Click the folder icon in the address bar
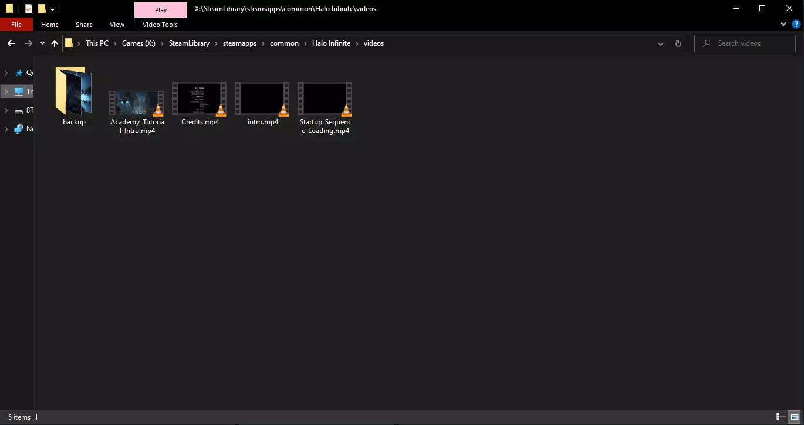This screenshot has width=804, height=425. pyautogui.click(x=69, y=43)
